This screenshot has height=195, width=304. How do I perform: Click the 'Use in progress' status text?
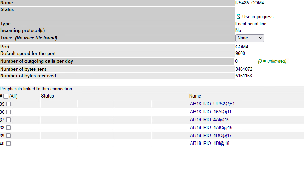coord(258,16)
